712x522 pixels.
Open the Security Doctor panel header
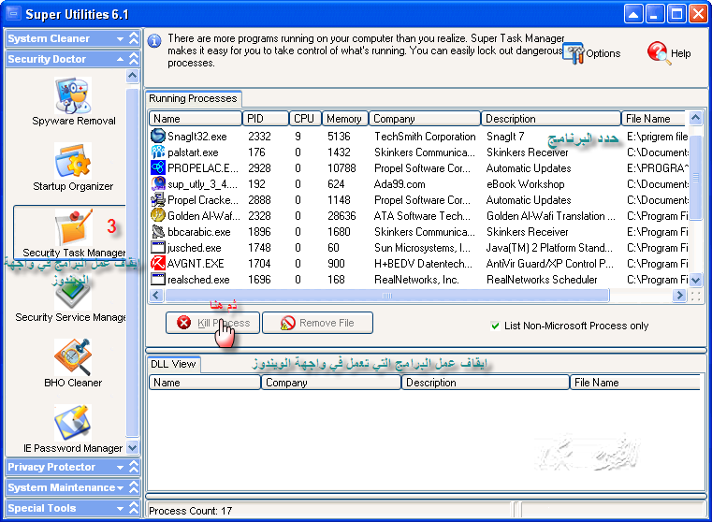click(73, 59)
